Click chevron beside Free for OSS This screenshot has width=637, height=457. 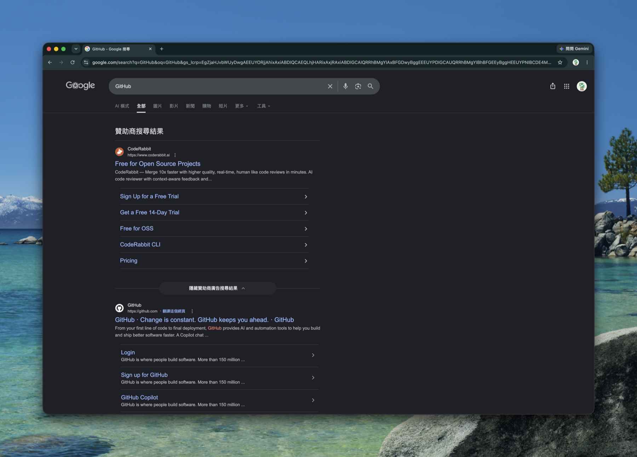(x=306, y=229)
